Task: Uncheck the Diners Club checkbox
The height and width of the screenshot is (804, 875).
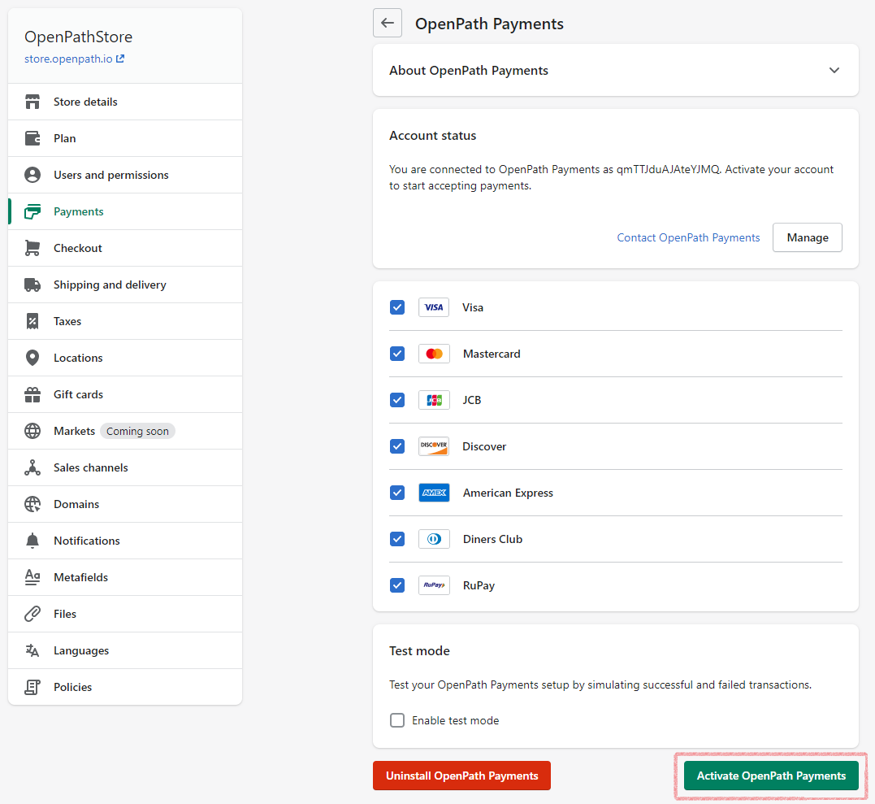Action: [x=397, y=539]
